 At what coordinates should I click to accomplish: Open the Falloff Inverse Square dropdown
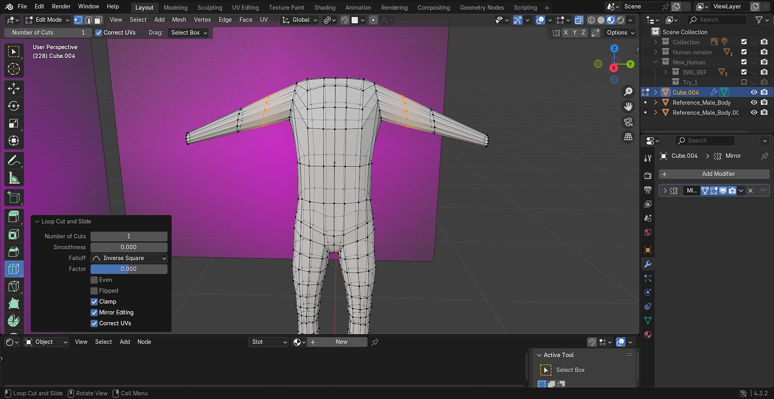[129, 258]
